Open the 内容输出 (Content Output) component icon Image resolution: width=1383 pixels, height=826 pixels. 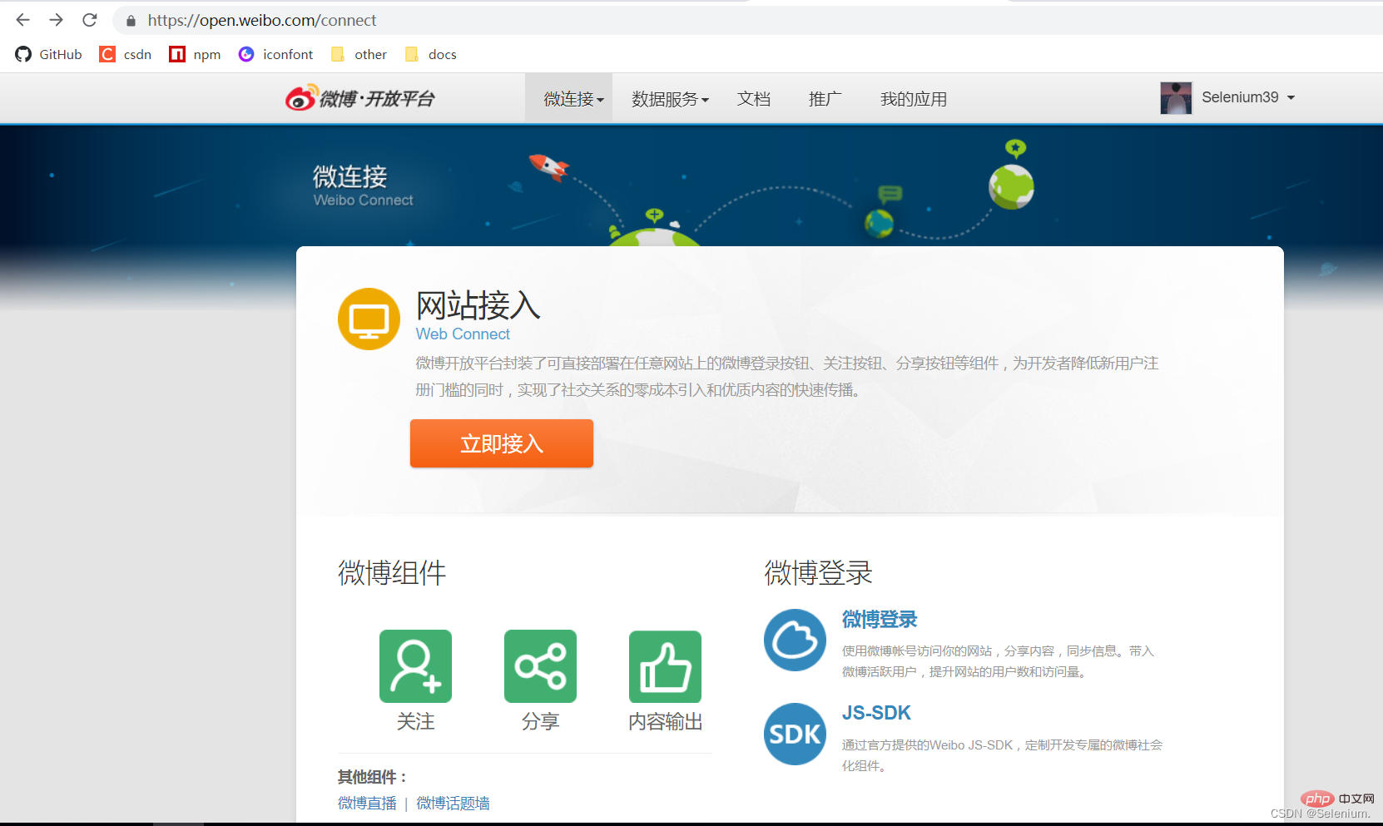click(x=664, y=665)
